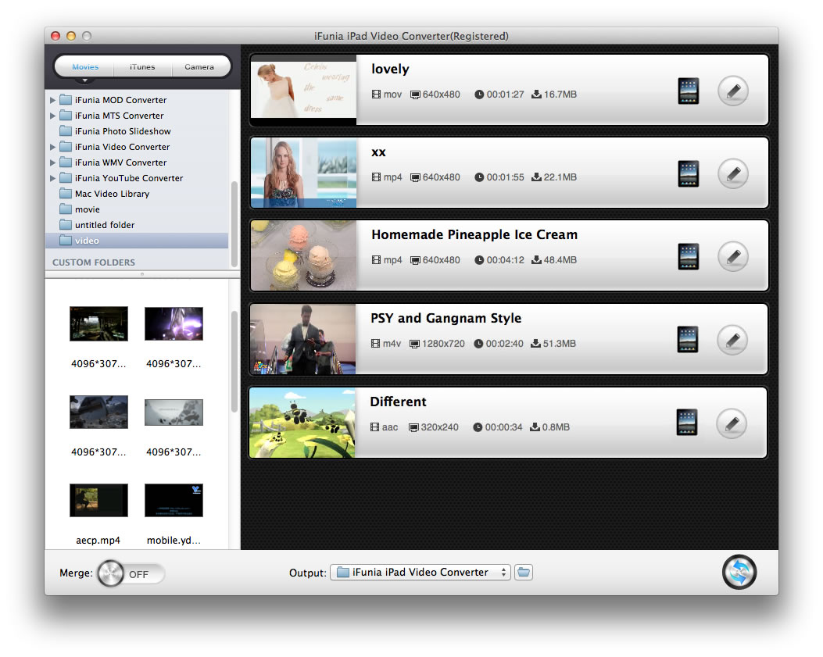This screenshot has width=823, height=657.
Task: Open the Output folder dropdown
Action: (420, 572)
